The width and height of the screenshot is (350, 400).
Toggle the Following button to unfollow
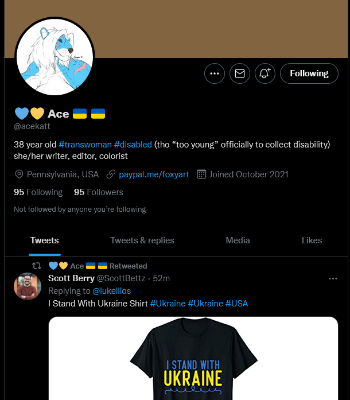tap(309, 73)
